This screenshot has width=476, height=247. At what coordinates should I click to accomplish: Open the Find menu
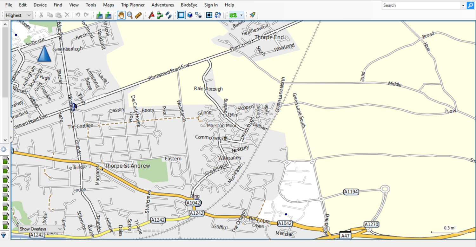(58, 5)
